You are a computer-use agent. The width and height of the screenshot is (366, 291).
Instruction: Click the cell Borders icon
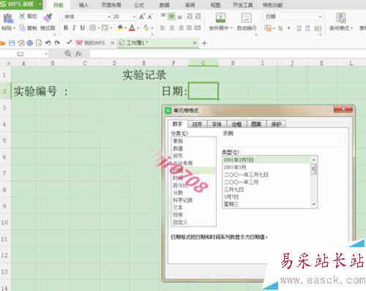[x=92, y=28]
